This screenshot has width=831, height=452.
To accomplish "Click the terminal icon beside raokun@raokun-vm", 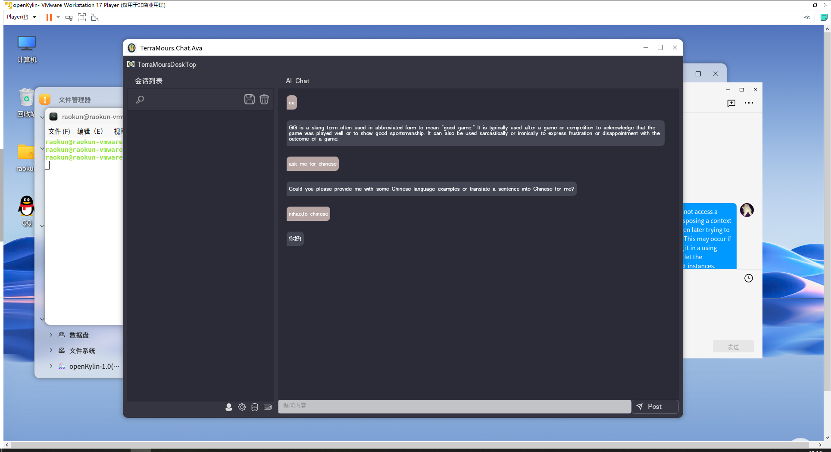I will coord(53,116).
